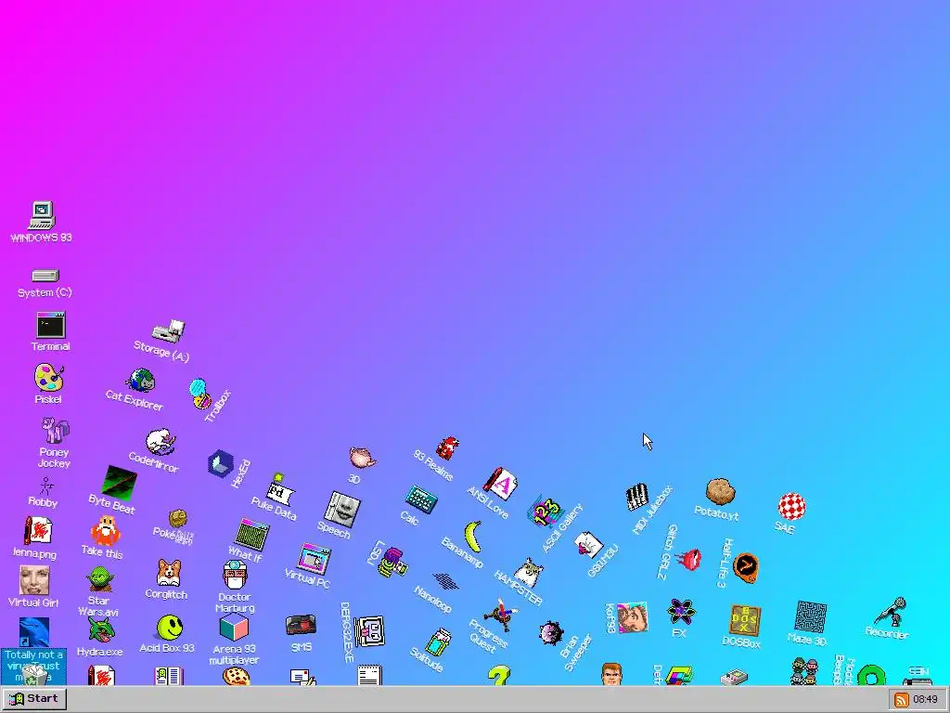Launch the ANSI Love icon

(x=501, y=483)
